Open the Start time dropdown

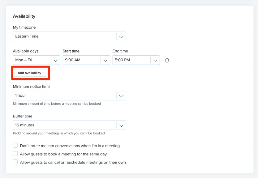tap(86, 60)
